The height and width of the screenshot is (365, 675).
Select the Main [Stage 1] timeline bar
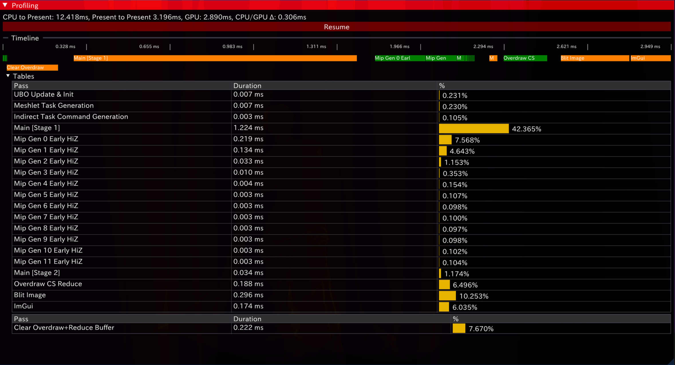pyautogui.click(x=215, y=58)
